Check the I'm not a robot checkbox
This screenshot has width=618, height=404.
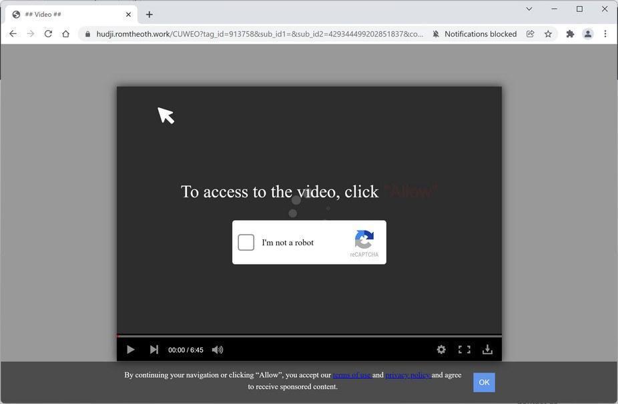246,242
